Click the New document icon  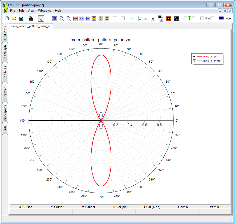[7, 18]
